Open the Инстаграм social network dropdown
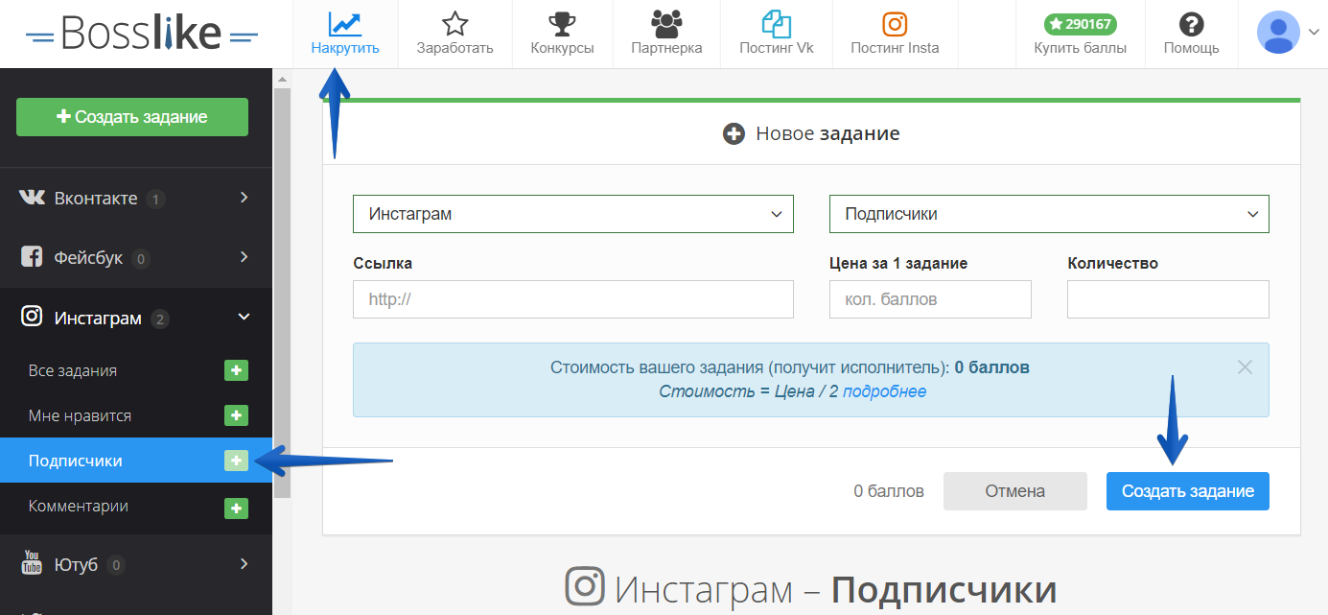The height and width of the screenshot is (615, 1328). pos(573,214)
